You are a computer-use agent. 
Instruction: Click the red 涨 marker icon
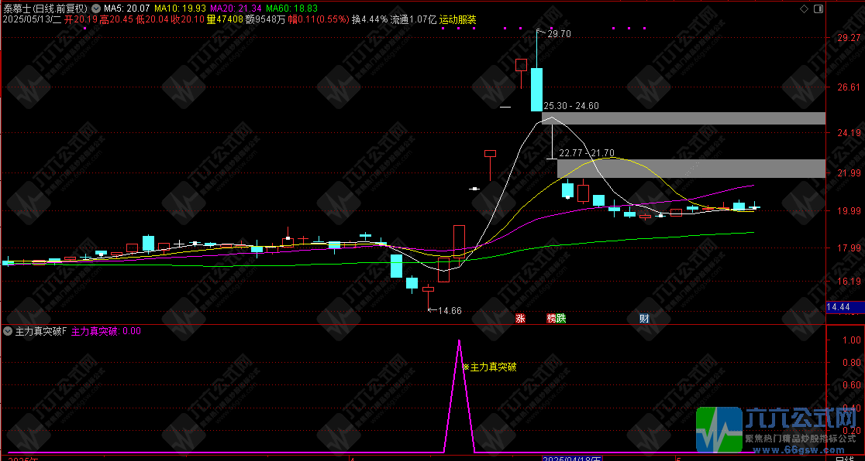520,318
